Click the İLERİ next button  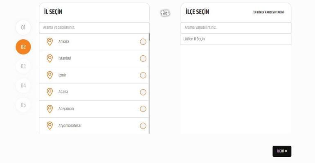point(282,151)
